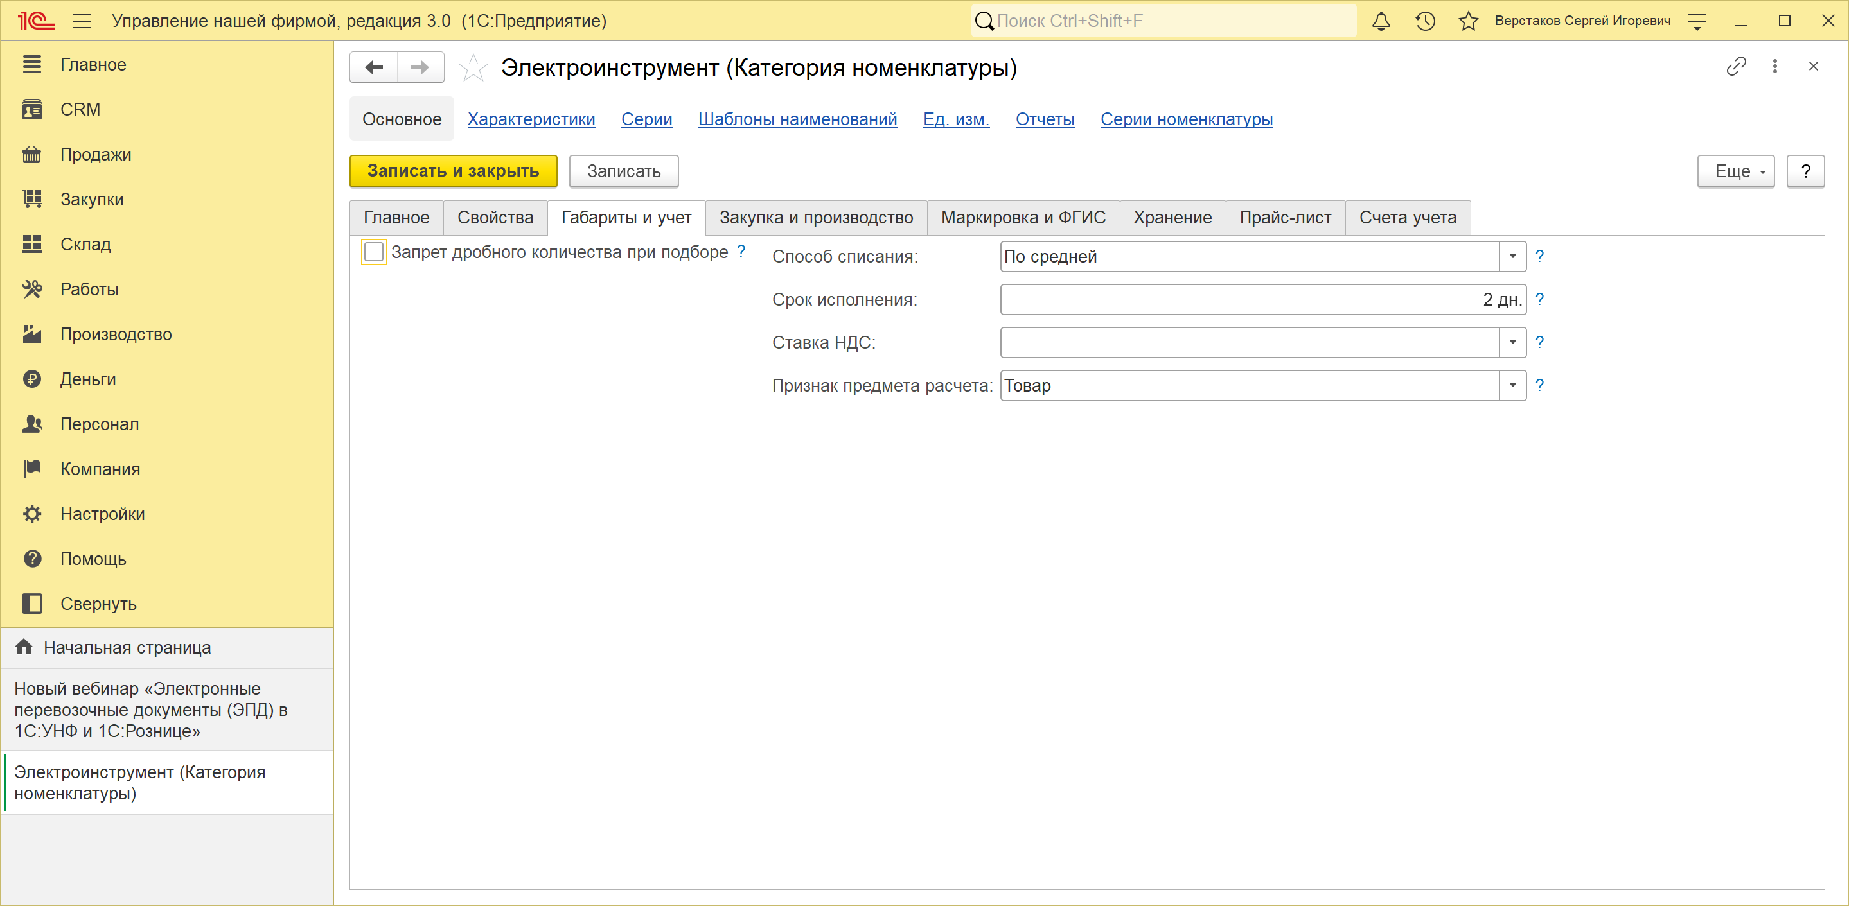Click username Верстаков Сергей Игоревич

tap(1582, 21)
